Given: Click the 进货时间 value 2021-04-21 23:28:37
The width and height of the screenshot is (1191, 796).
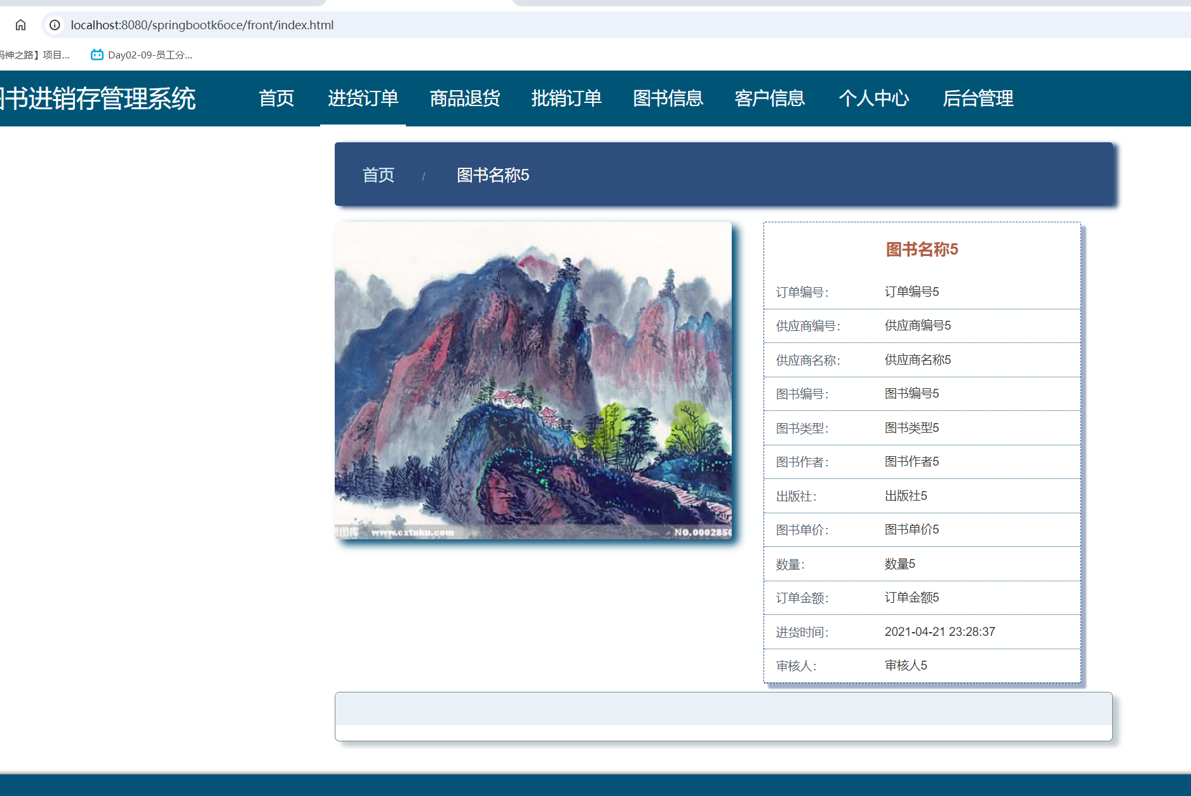Looking at the screenshot, I should tap(939, 631).
